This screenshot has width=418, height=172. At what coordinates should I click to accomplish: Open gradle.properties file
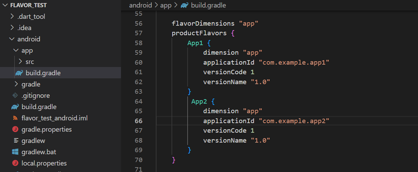[x=47, y=129]
